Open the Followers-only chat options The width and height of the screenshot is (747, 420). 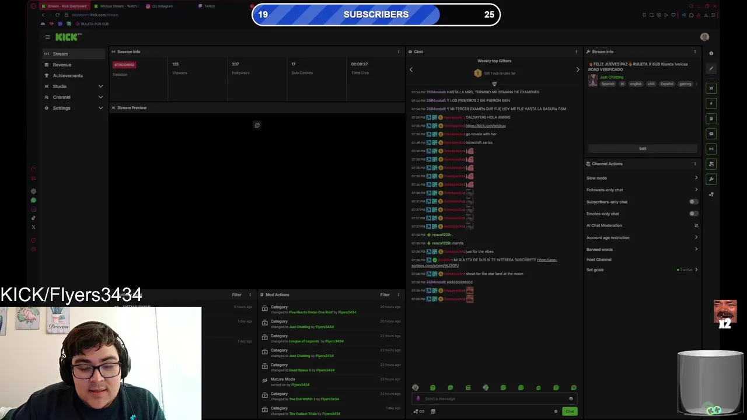coord(642,190)
